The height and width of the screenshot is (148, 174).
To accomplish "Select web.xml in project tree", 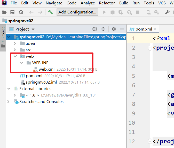I will click(46, 69).
